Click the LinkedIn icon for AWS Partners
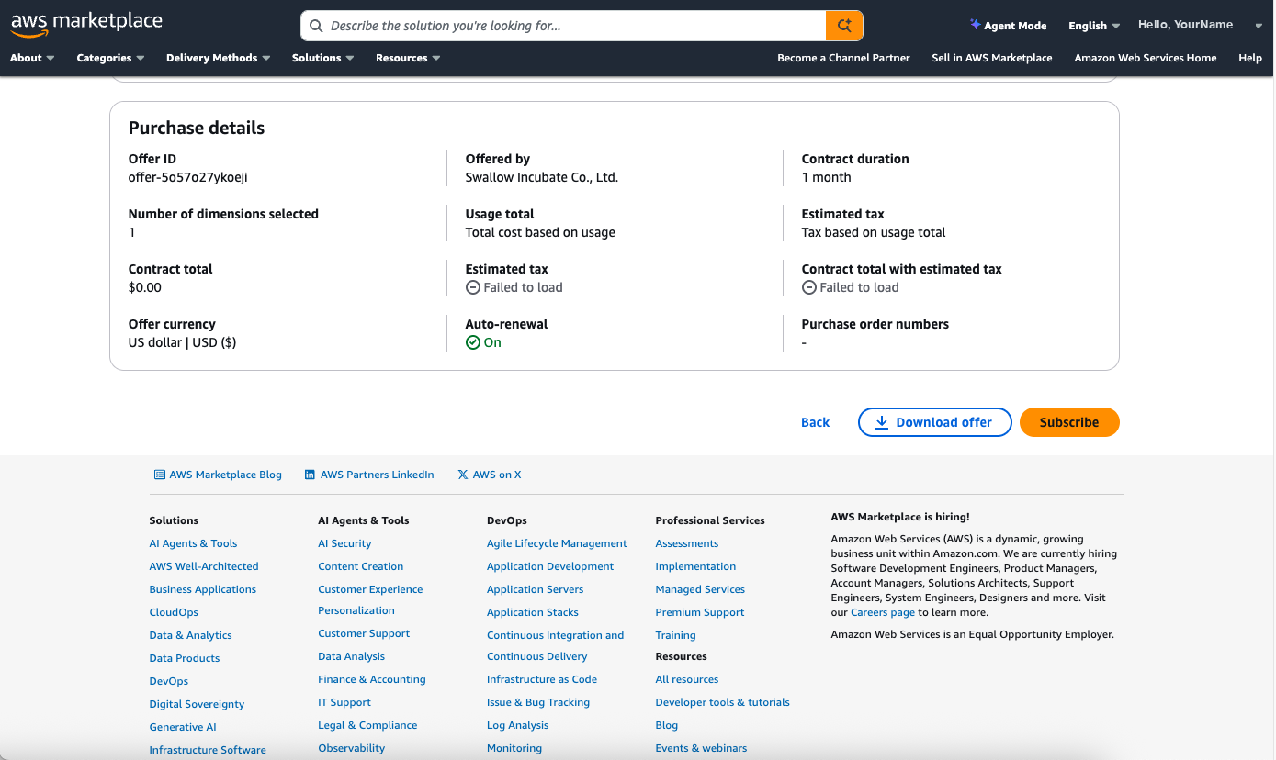This screenshot has width=1276, height=760. click(x=310, y=475)
